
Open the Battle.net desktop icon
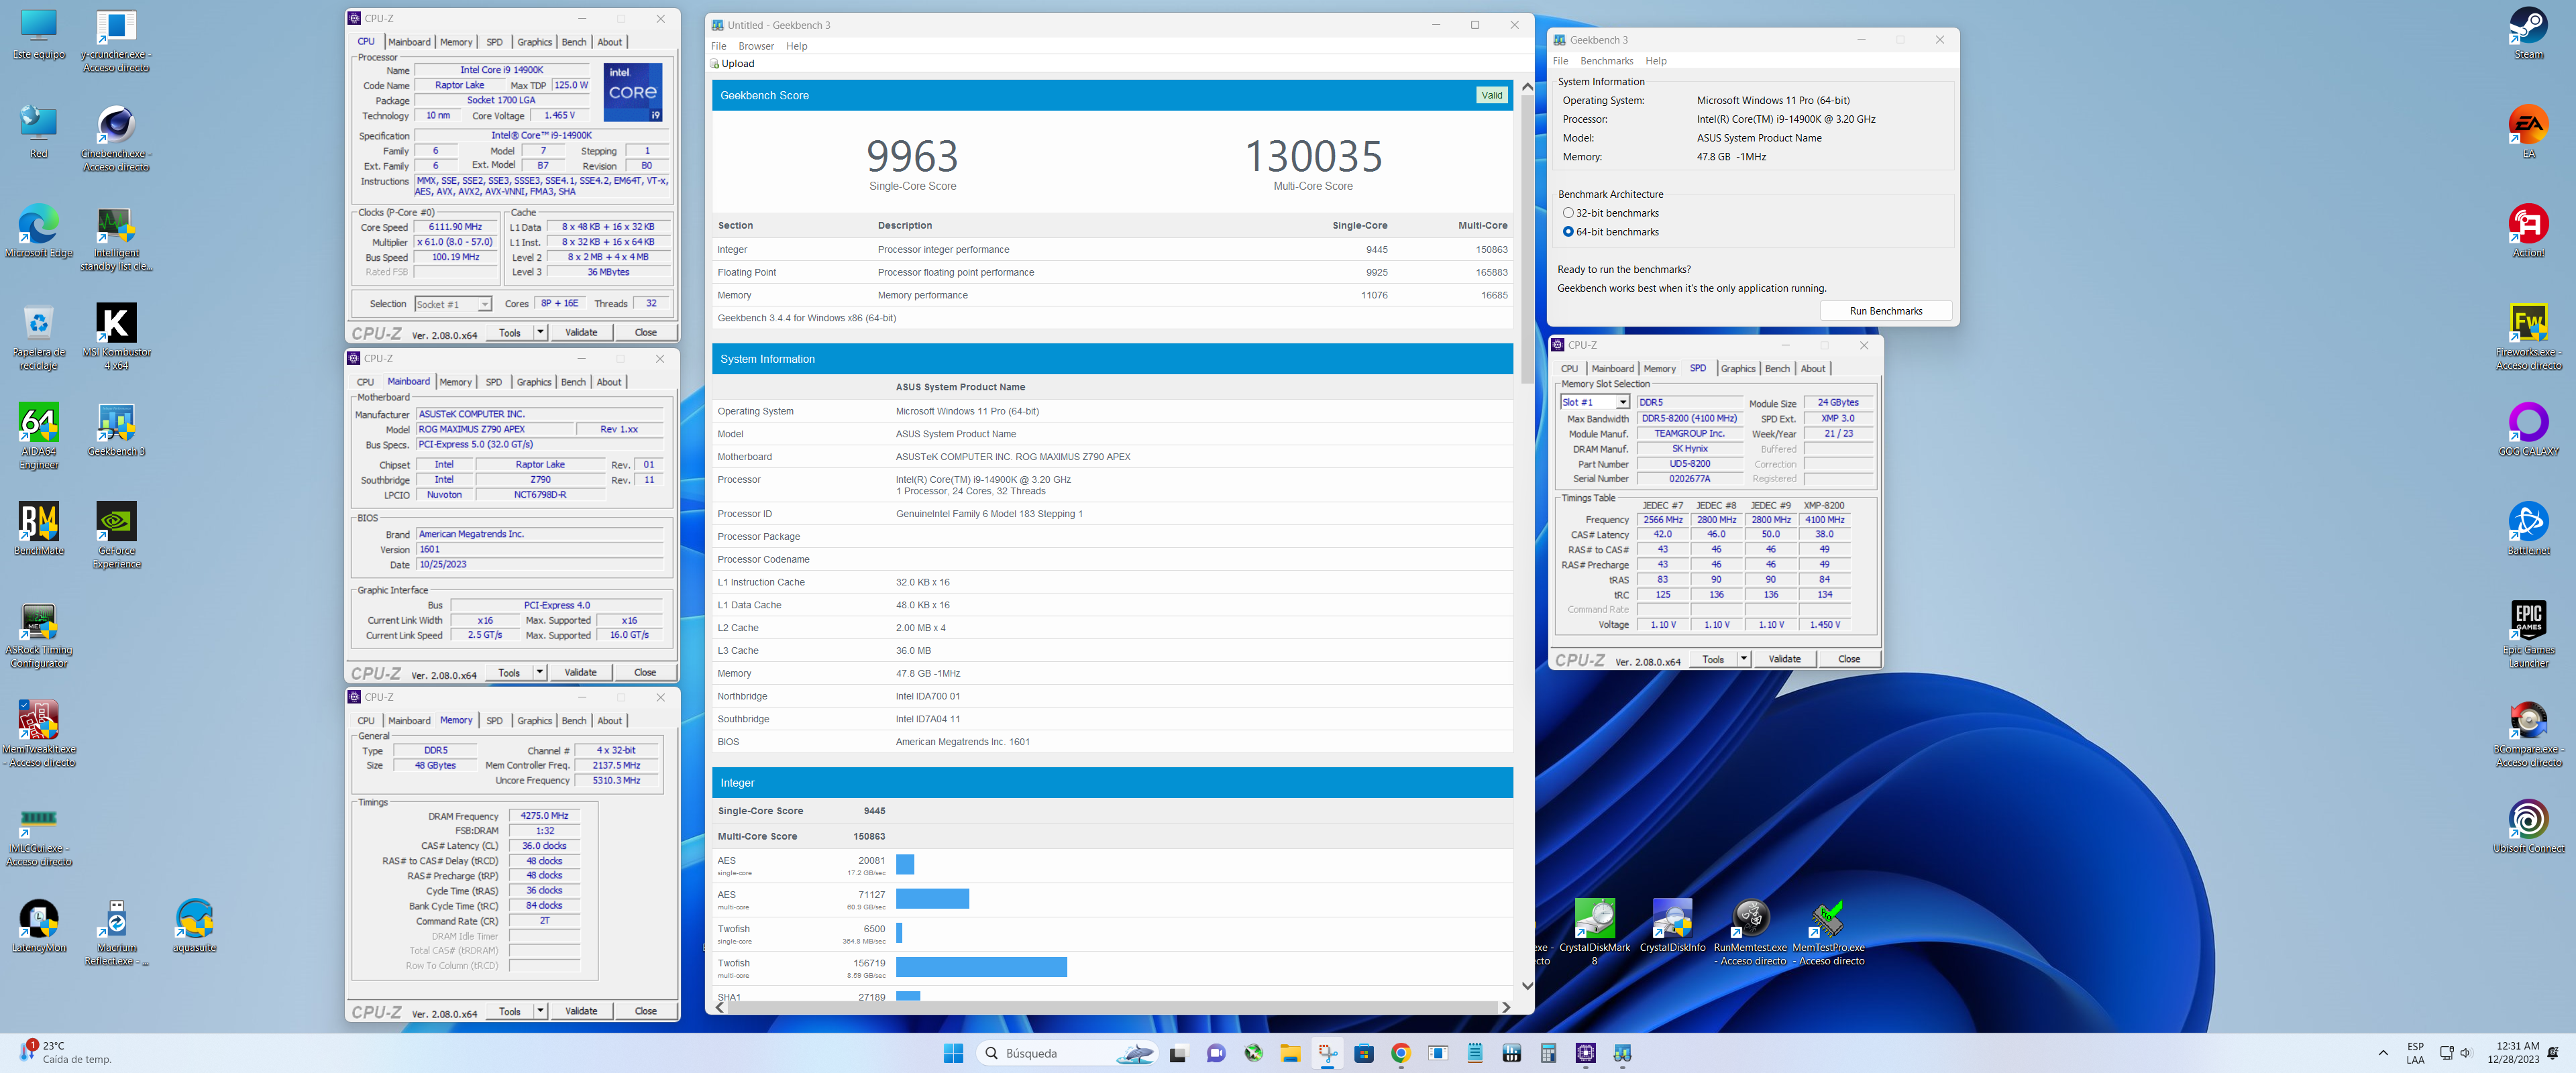pyautogui.click(x=2528, y=529)
